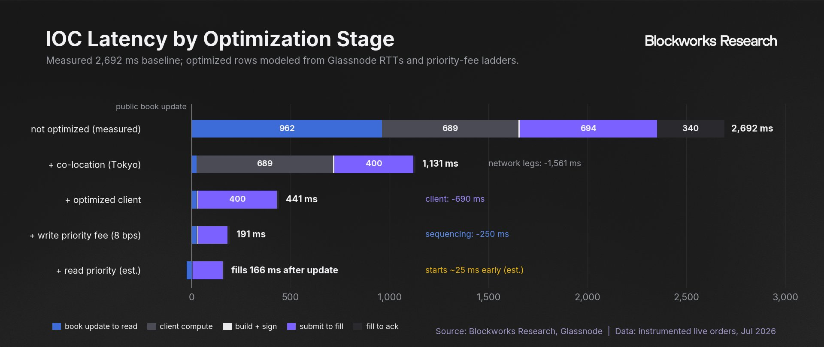Screen dimensions: 824x347
Task: Click 'sequencing: -250 ms' annotation
Action: [x=467, y=234]
